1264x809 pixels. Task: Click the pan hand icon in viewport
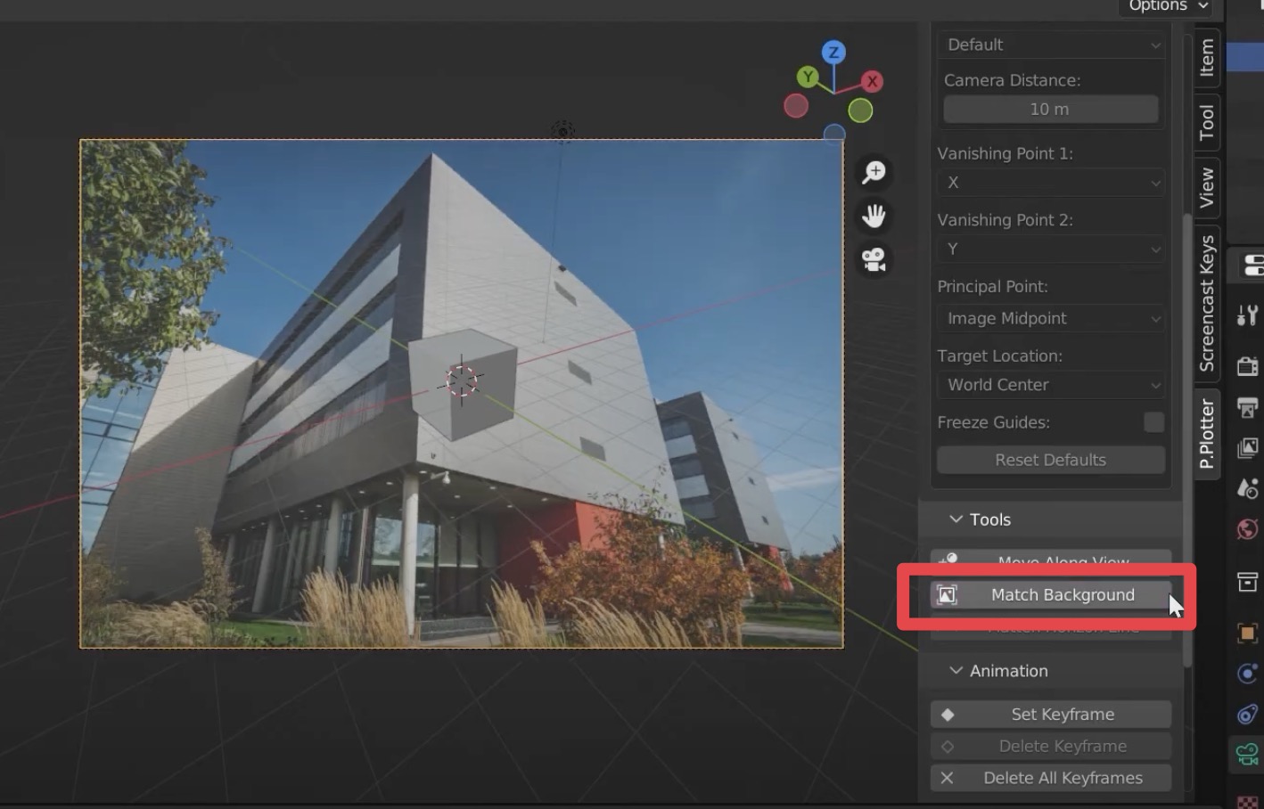pyautogui.click(x=874, y=216)
